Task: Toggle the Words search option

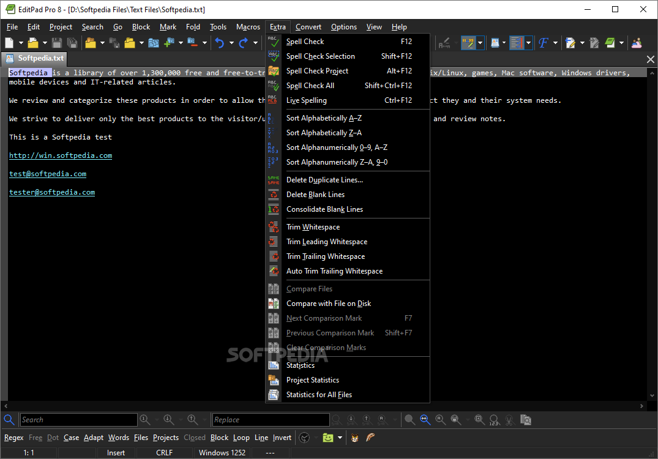Action: [119, 438]
